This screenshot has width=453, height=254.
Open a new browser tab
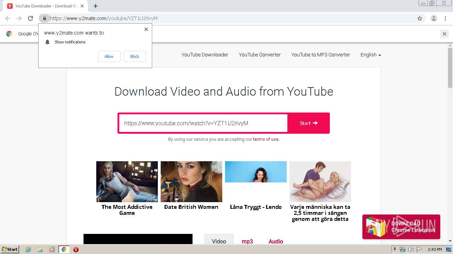point(96,6)
